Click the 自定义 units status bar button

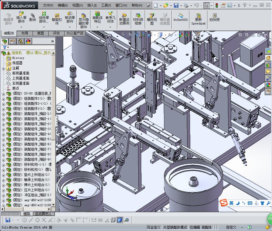tap(231, 227)
